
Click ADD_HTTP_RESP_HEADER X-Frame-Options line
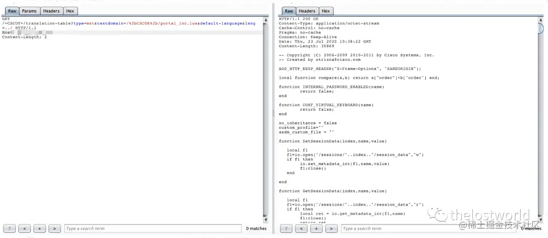tap(350, 69)
